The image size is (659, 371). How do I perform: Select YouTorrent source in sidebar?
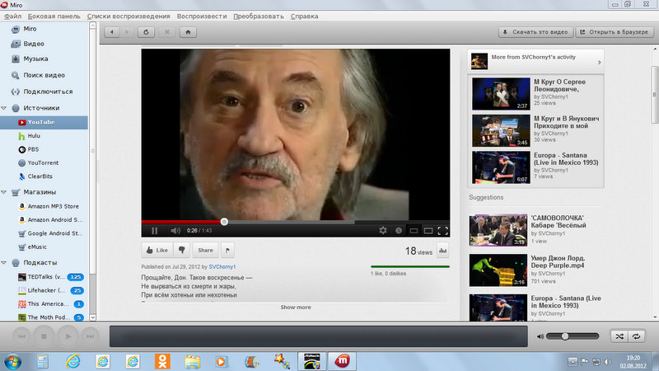[x=44, y=162]
